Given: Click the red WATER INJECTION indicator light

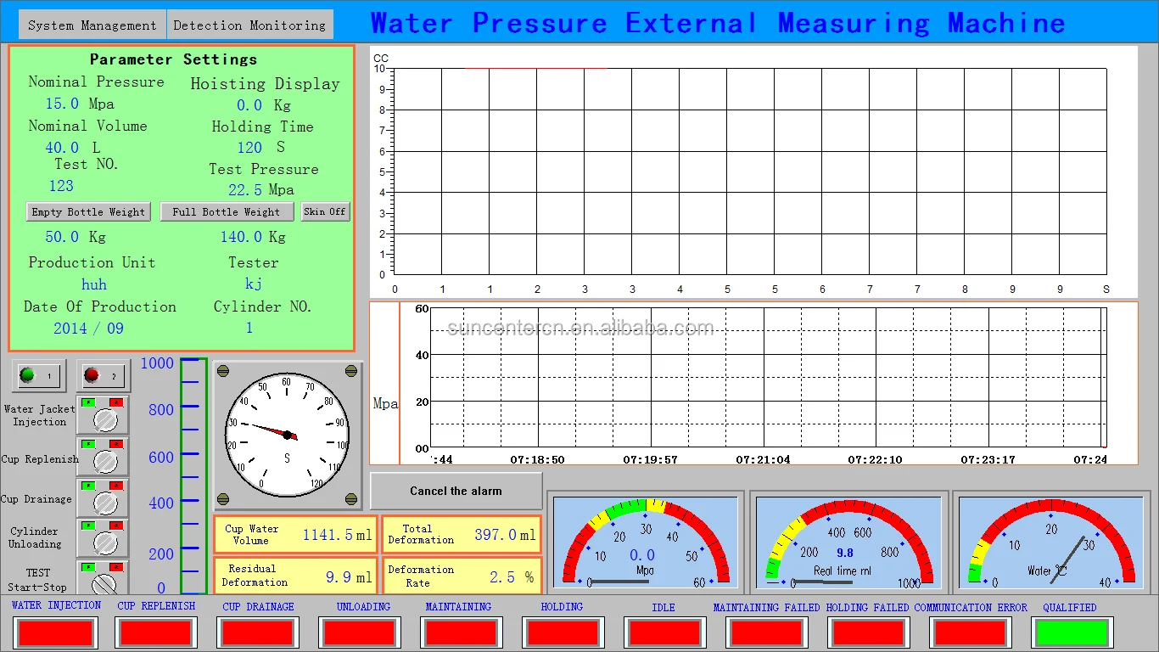Looking at the screenshot, I should (x=56, y=632).
